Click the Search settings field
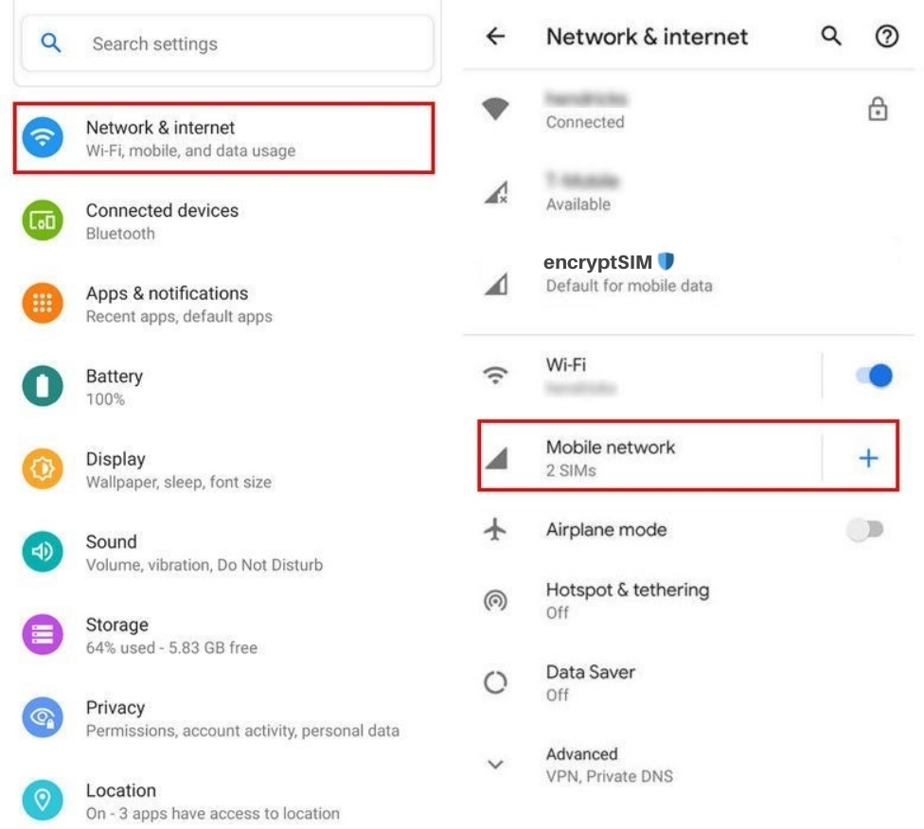Viewport: 924px width, 829px height. [227, 44]
